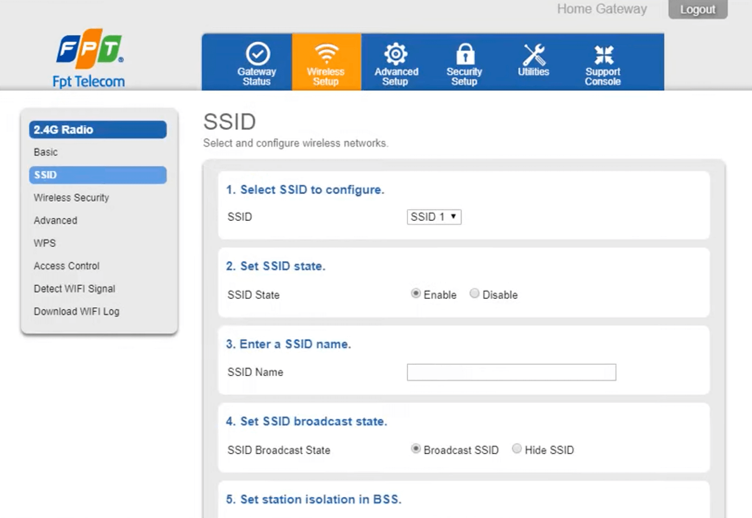Image resolution: width=752 pixels, height=518 pixels.
Task: Open Utilities wrench and screwdriver icon
Action: click(x=534, y=54)
